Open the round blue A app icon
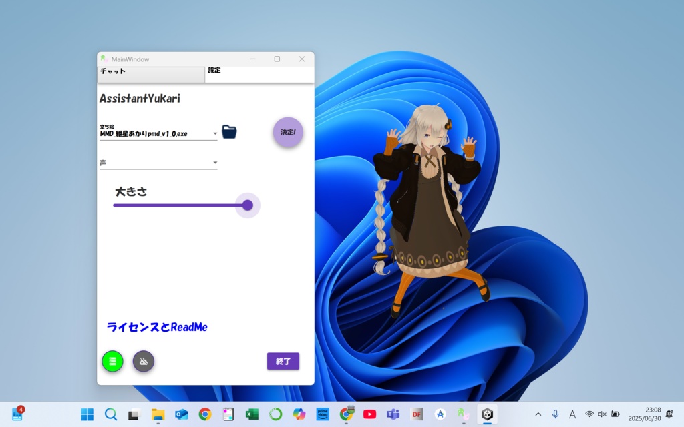Viewport: 684px width, 427px height. pos(441,414)
